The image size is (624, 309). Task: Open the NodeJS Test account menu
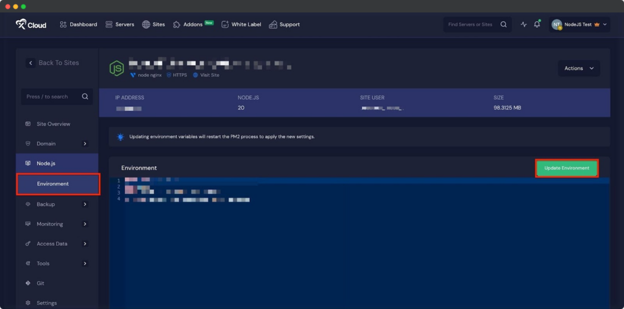[579, 24]
